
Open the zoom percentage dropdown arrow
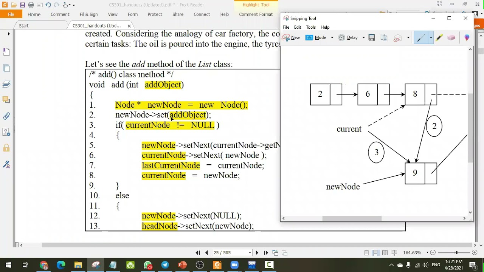[x=428, y=253]
